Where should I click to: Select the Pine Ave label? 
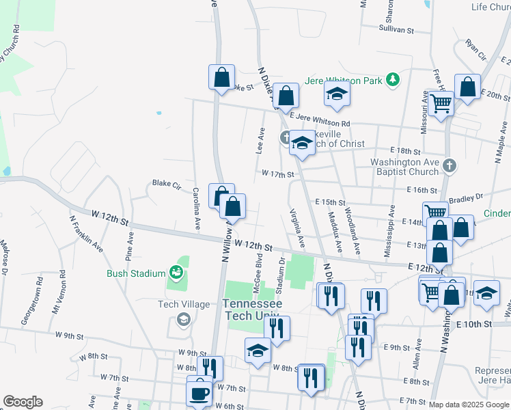(129, 246)
